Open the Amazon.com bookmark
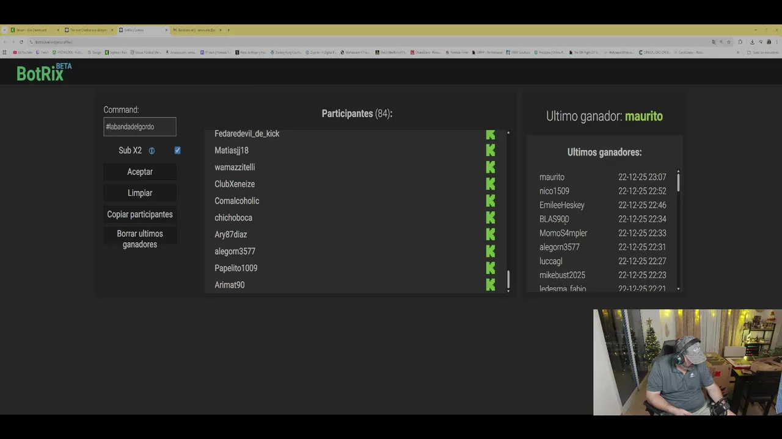Screen dimensions: 782x439 181,52
